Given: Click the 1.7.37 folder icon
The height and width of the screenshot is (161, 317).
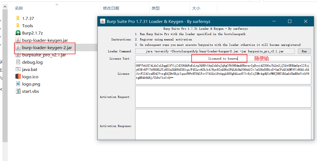Looking at the screenshot, I should [18, 18].
